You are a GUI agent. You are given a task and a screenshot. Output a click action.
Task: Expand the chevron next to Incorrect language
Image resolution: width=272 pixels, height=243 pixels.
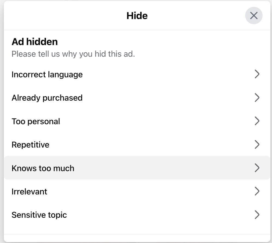coord(257,74)
